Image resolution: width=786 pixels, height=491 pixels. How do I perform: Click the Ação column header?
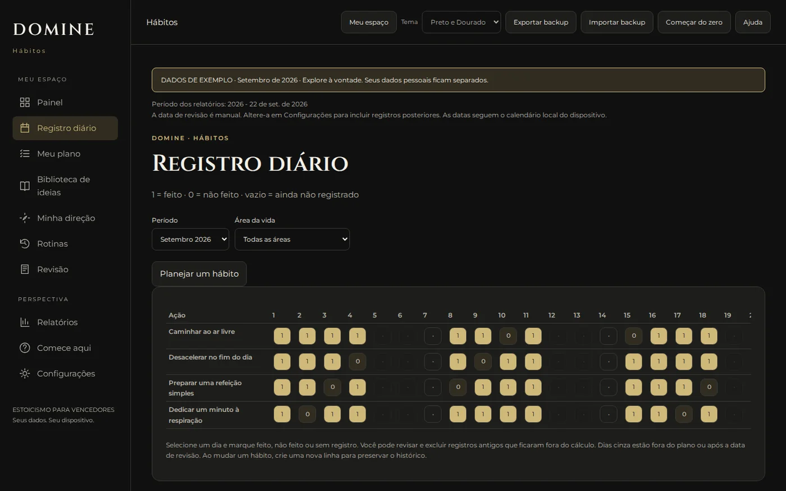(x=177, y=315)
